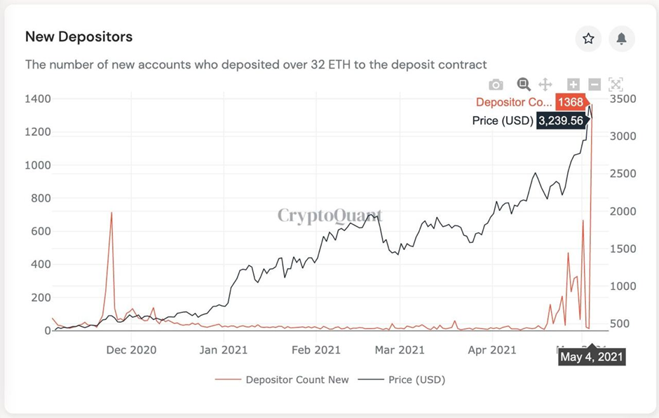Click the New Depositors chart title
659x418 pixels.
coord(79,37)
